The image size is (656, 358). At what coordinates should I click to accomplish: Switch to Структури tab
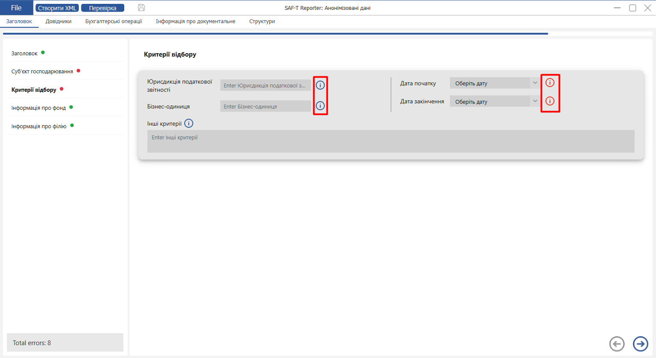tap(262, 21)
